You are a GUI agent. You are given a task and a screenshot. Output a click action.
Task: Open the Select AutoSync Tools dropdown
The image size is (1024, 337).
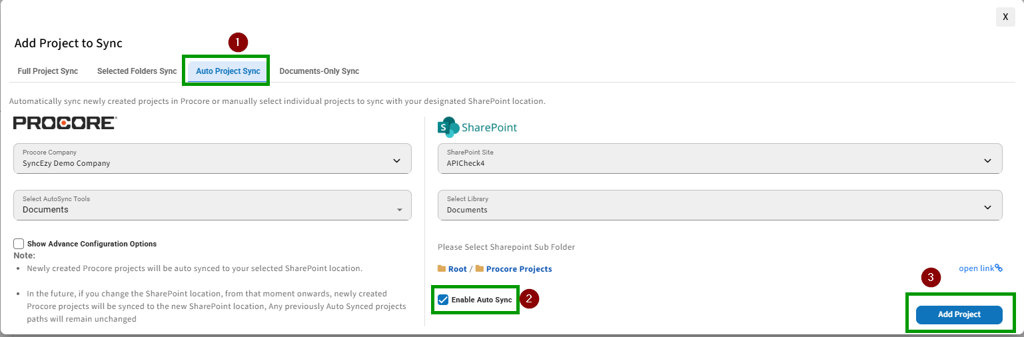point(213,205)
